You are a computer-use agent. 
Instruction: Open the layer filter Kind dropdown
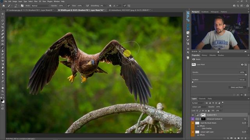198,103
